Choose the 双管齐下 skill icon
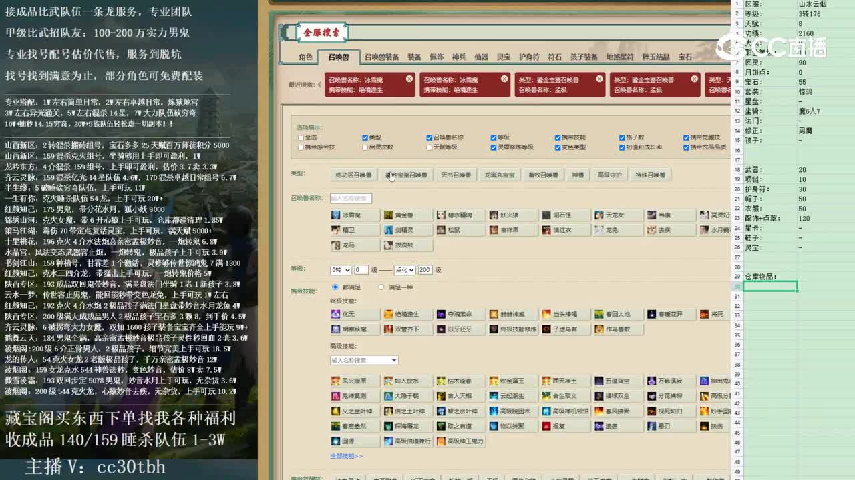This screenshot has height=480, width=855. 407,329
